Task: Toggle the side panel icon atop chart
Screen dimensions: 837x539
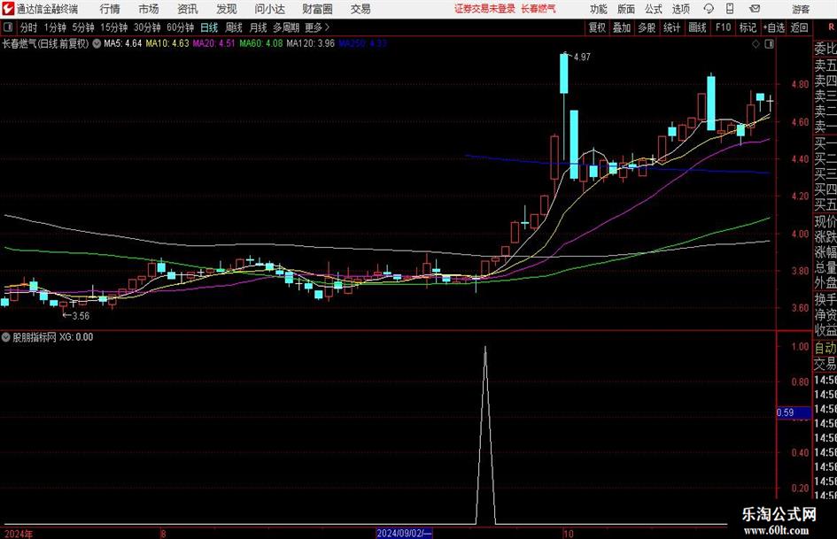Action: coord(769,44)
